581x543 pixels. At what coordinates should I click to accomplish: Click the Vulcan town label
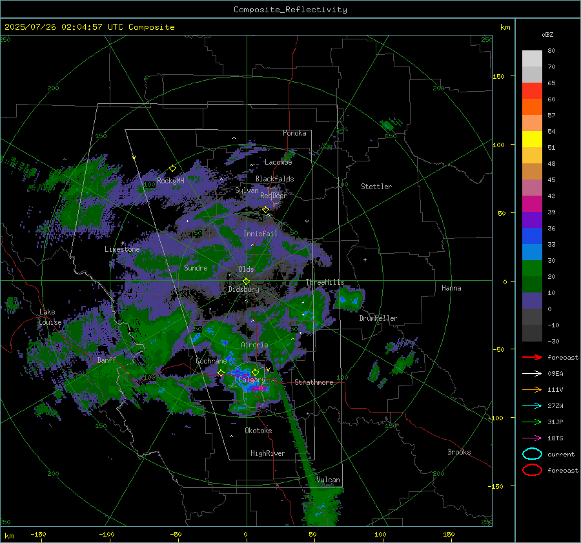pos(329,480)
